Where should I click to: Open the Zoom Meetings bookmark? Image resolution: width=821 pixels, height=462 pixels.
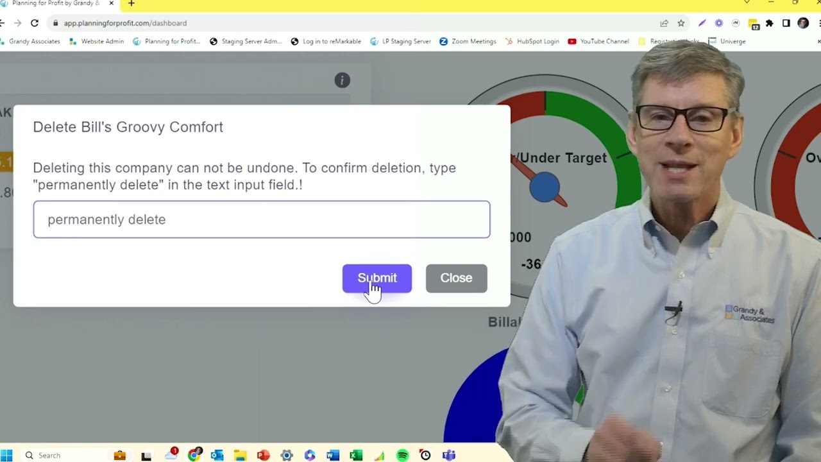468,41
